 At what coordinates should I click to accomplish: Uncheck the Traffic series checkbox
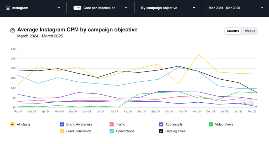(112, 124)
